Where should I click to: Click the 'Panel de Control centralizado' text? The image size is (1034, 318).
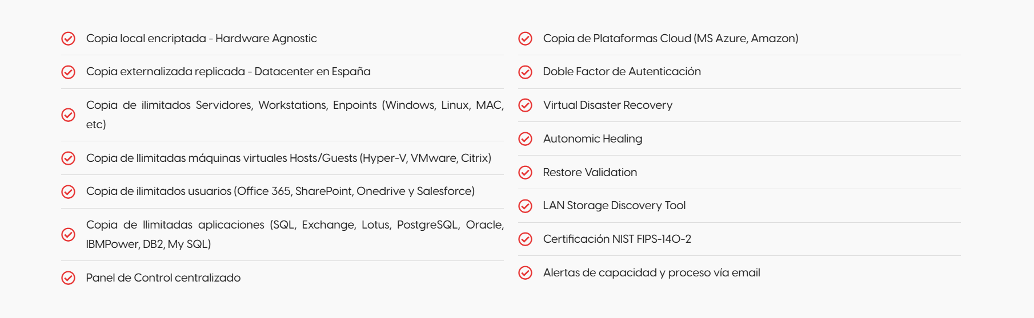[x=163, y=278]
